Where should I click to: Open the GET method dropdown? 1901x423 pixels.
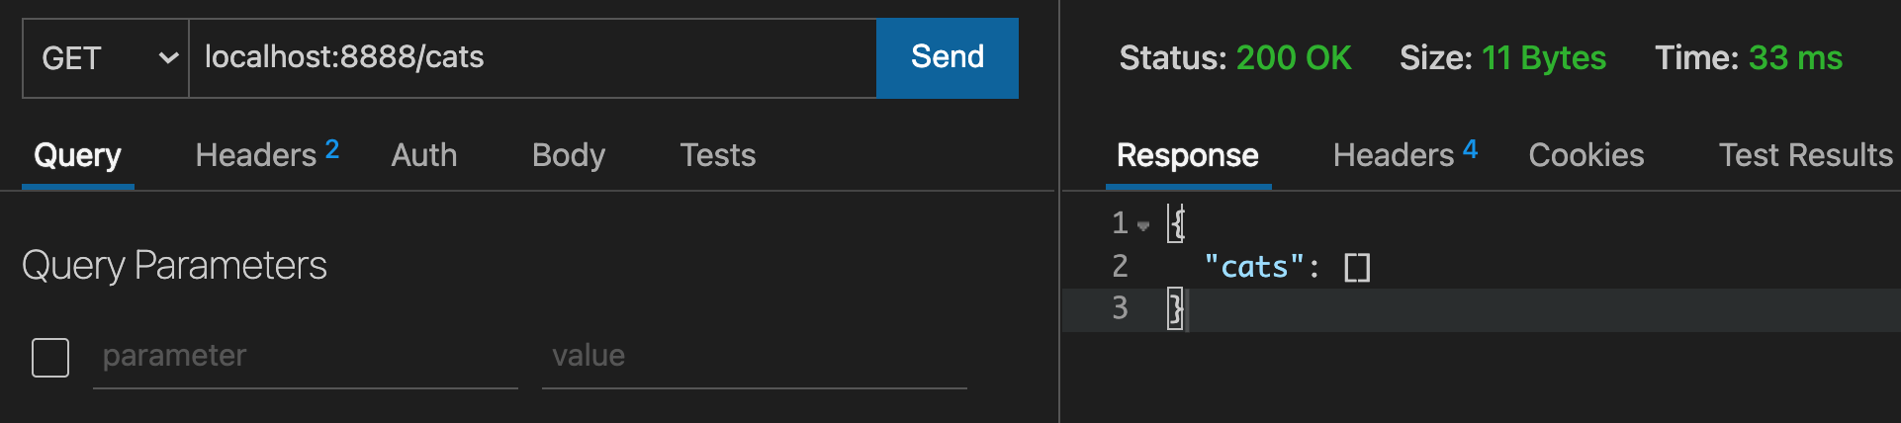pyautogui.click(x=106, y=58)
